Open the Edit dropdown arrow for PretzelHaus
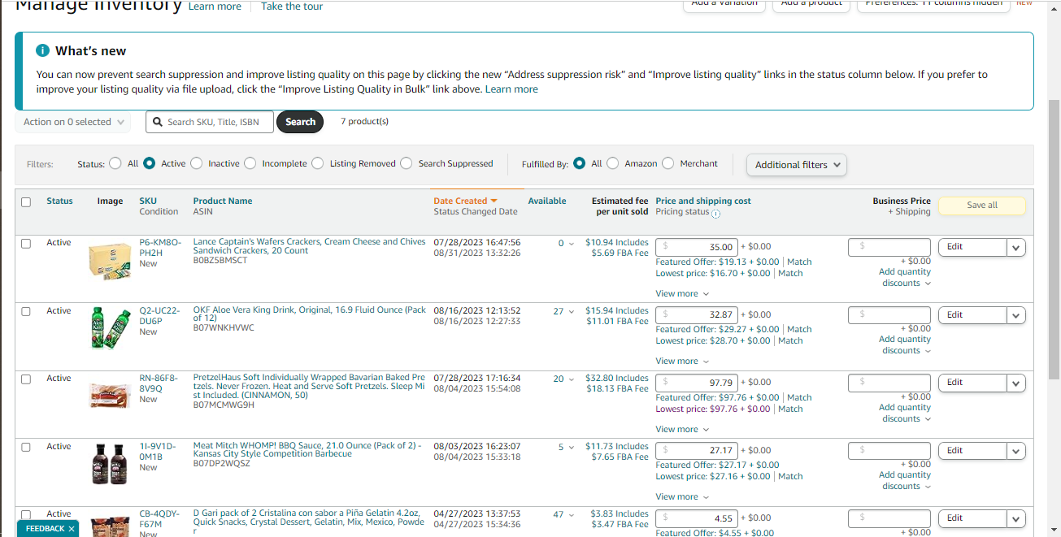Image resolution: width=1061 pixels, height=537 pixels. [1016, 383]
